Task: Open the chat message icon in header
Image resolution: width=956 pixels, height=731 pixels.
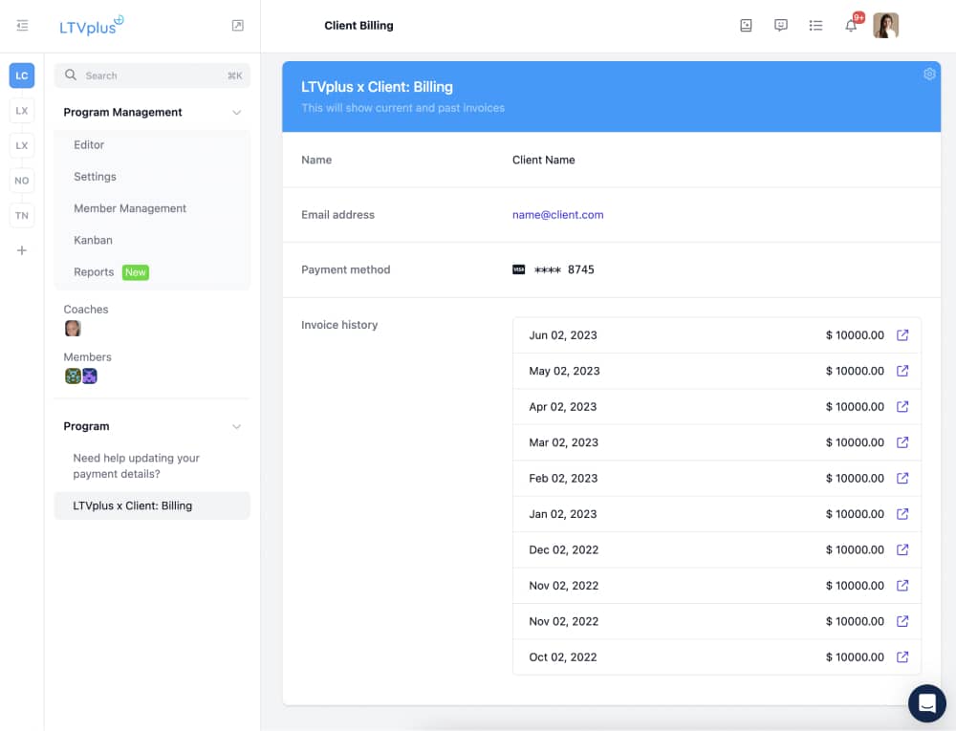Action: [780, 26]
